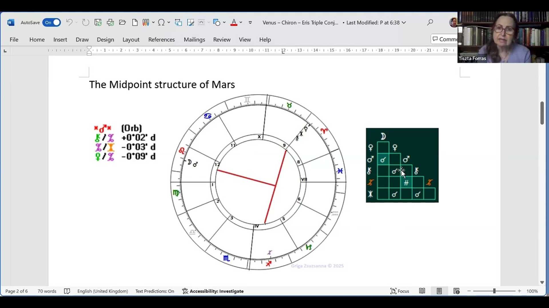Open the font color dropdown arrow
The width and height of the screenshot is (549, 308).
tap(241, 23)
